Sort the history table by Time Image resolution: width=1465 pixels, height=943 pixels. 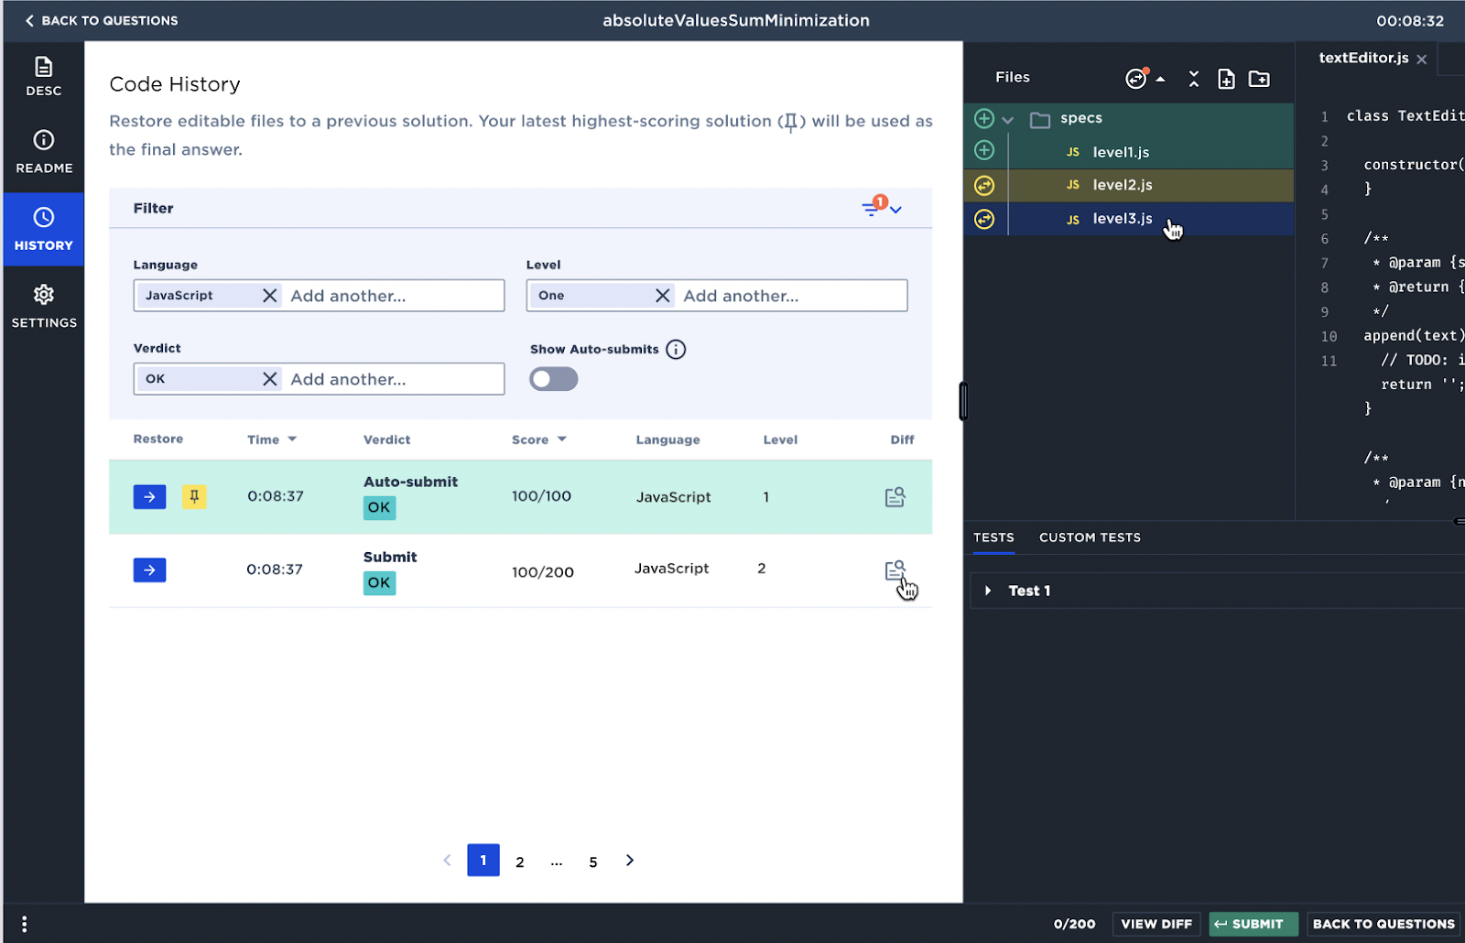(272, 439)
